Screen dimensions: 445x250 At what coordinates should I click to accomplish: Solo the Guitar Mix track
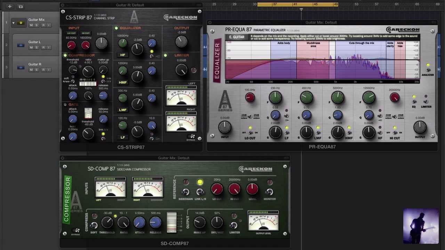coord(37,25)
